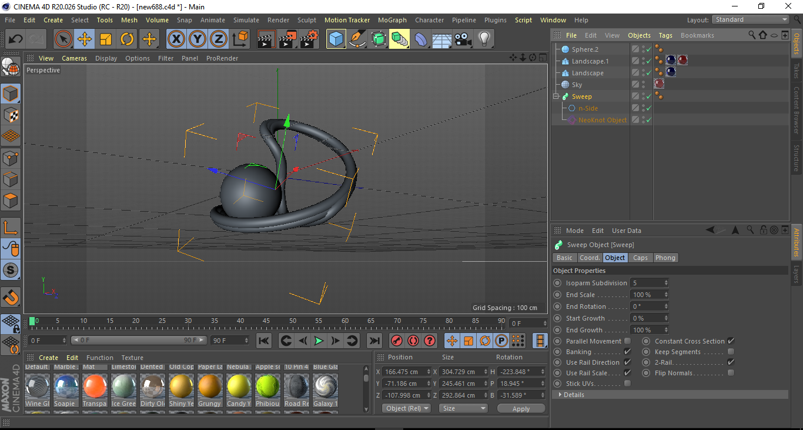Open Cameras menu in viewport
This screenshot has height=430, width=803.
pyautogui.click(x=75, y=58)
